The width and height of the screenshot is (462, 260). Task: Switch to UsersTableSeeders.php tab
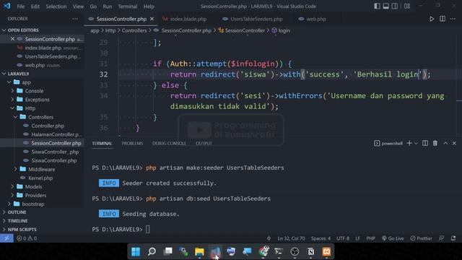(x=256, y=19)
